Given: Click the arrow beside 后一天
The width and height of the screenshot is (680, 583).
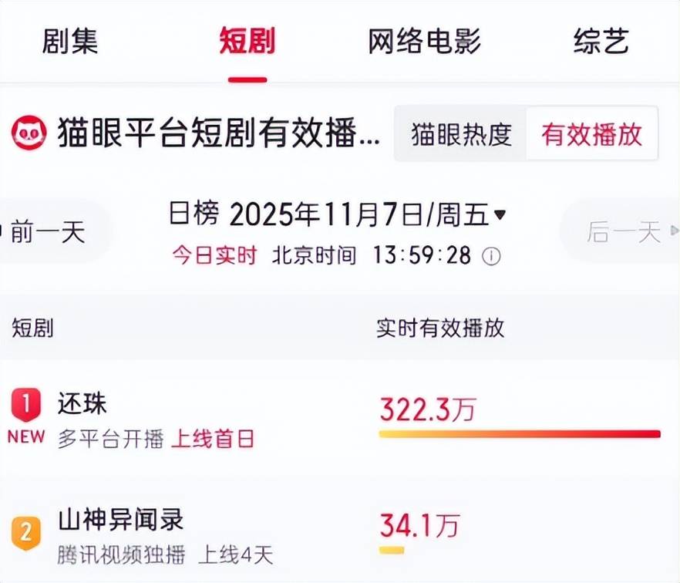Looking at the screenshot, I should point(675,231).
